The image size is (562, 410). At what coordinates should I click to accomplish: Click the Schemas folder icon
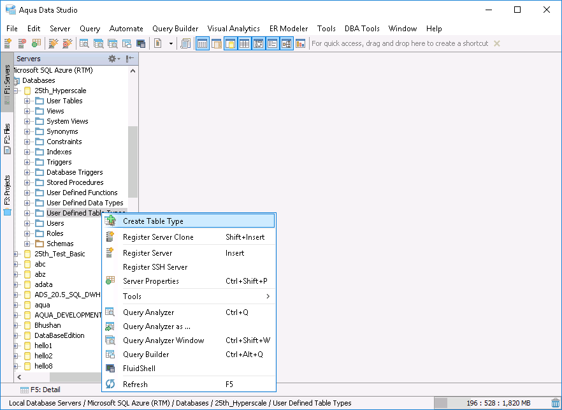40,244
